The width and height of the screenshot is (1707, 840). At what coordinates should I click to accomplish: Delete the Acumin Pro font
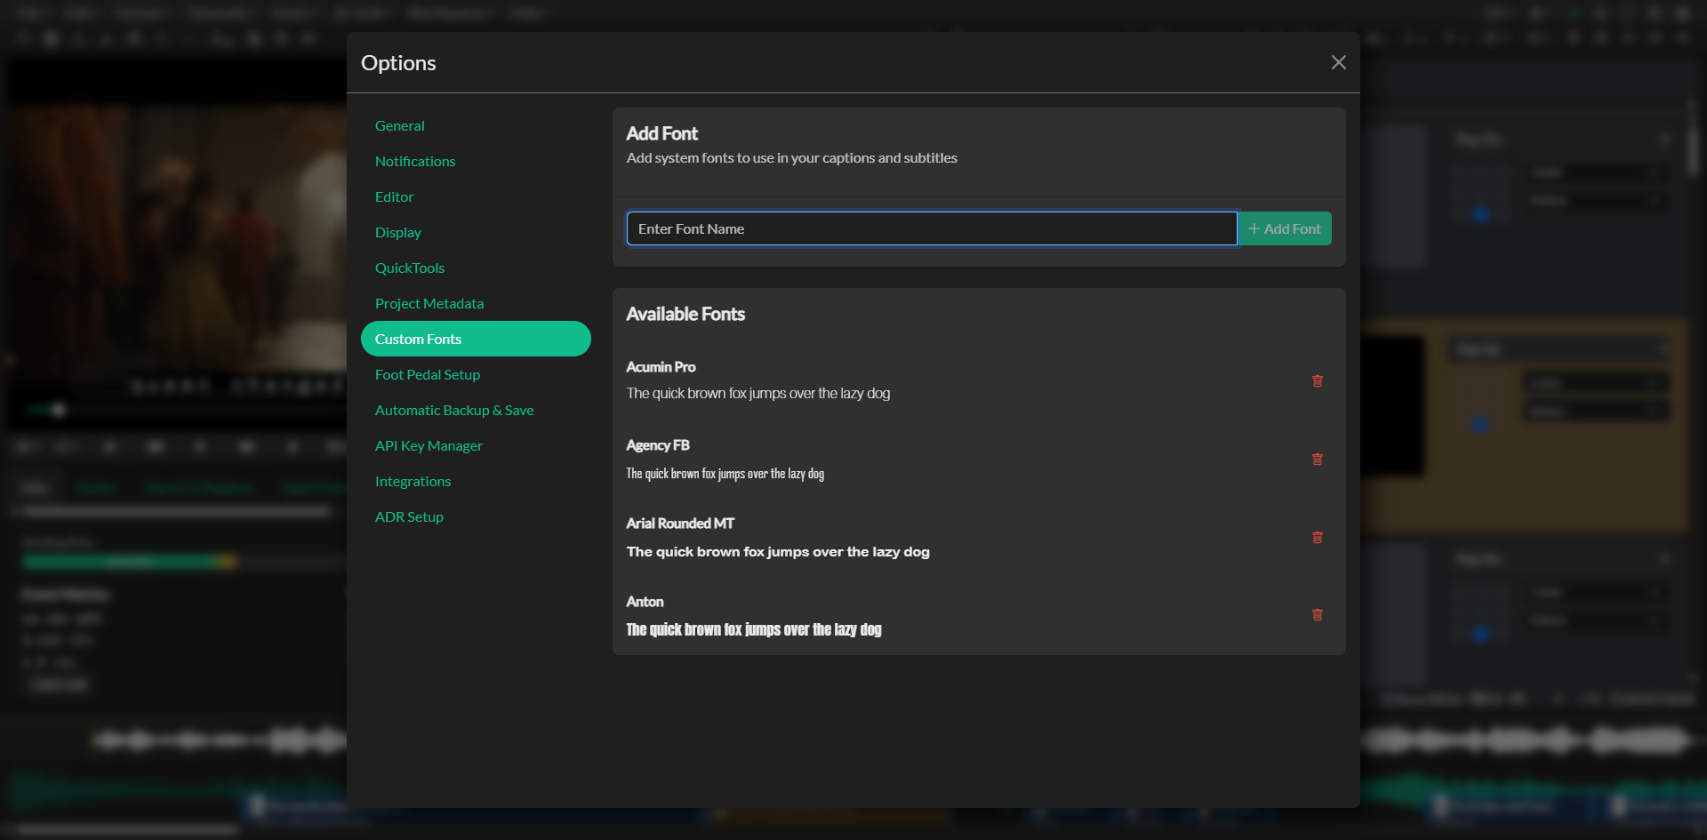[1318, 380]
